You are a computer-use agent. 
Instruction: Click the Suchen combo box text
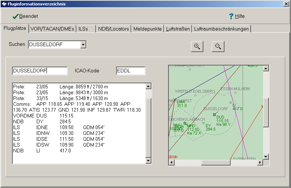(x=55, y=44)
